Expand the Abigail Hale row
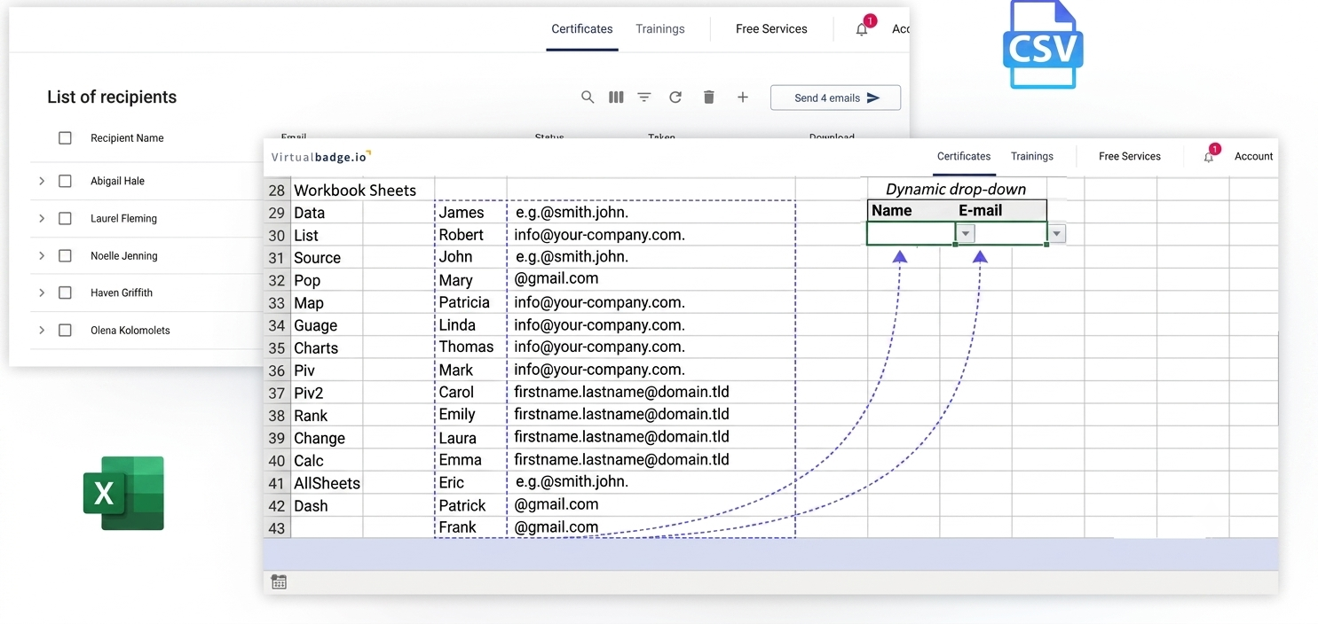This screenshot has height=624, width=1318. [x=41, y=181]
